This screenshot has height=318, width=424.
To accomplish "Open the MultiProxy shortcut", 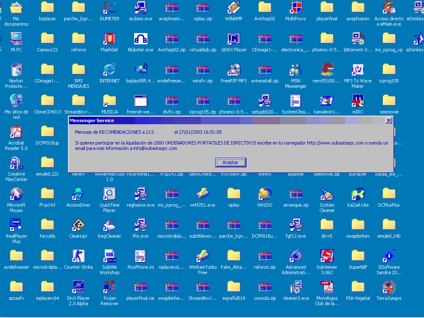I will [x=296, y=7].
